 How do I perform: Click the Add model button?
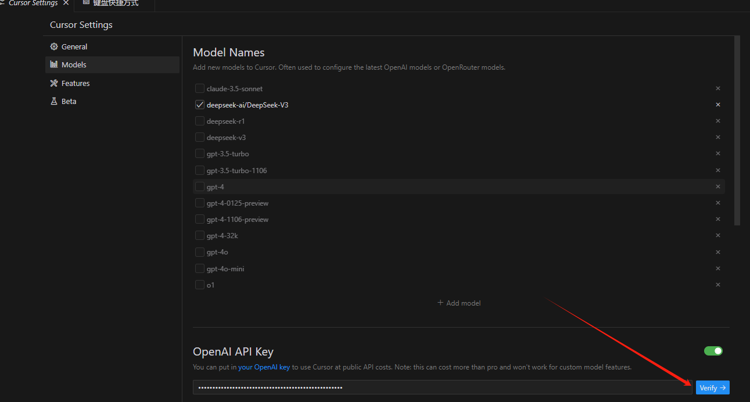(459, 303)
